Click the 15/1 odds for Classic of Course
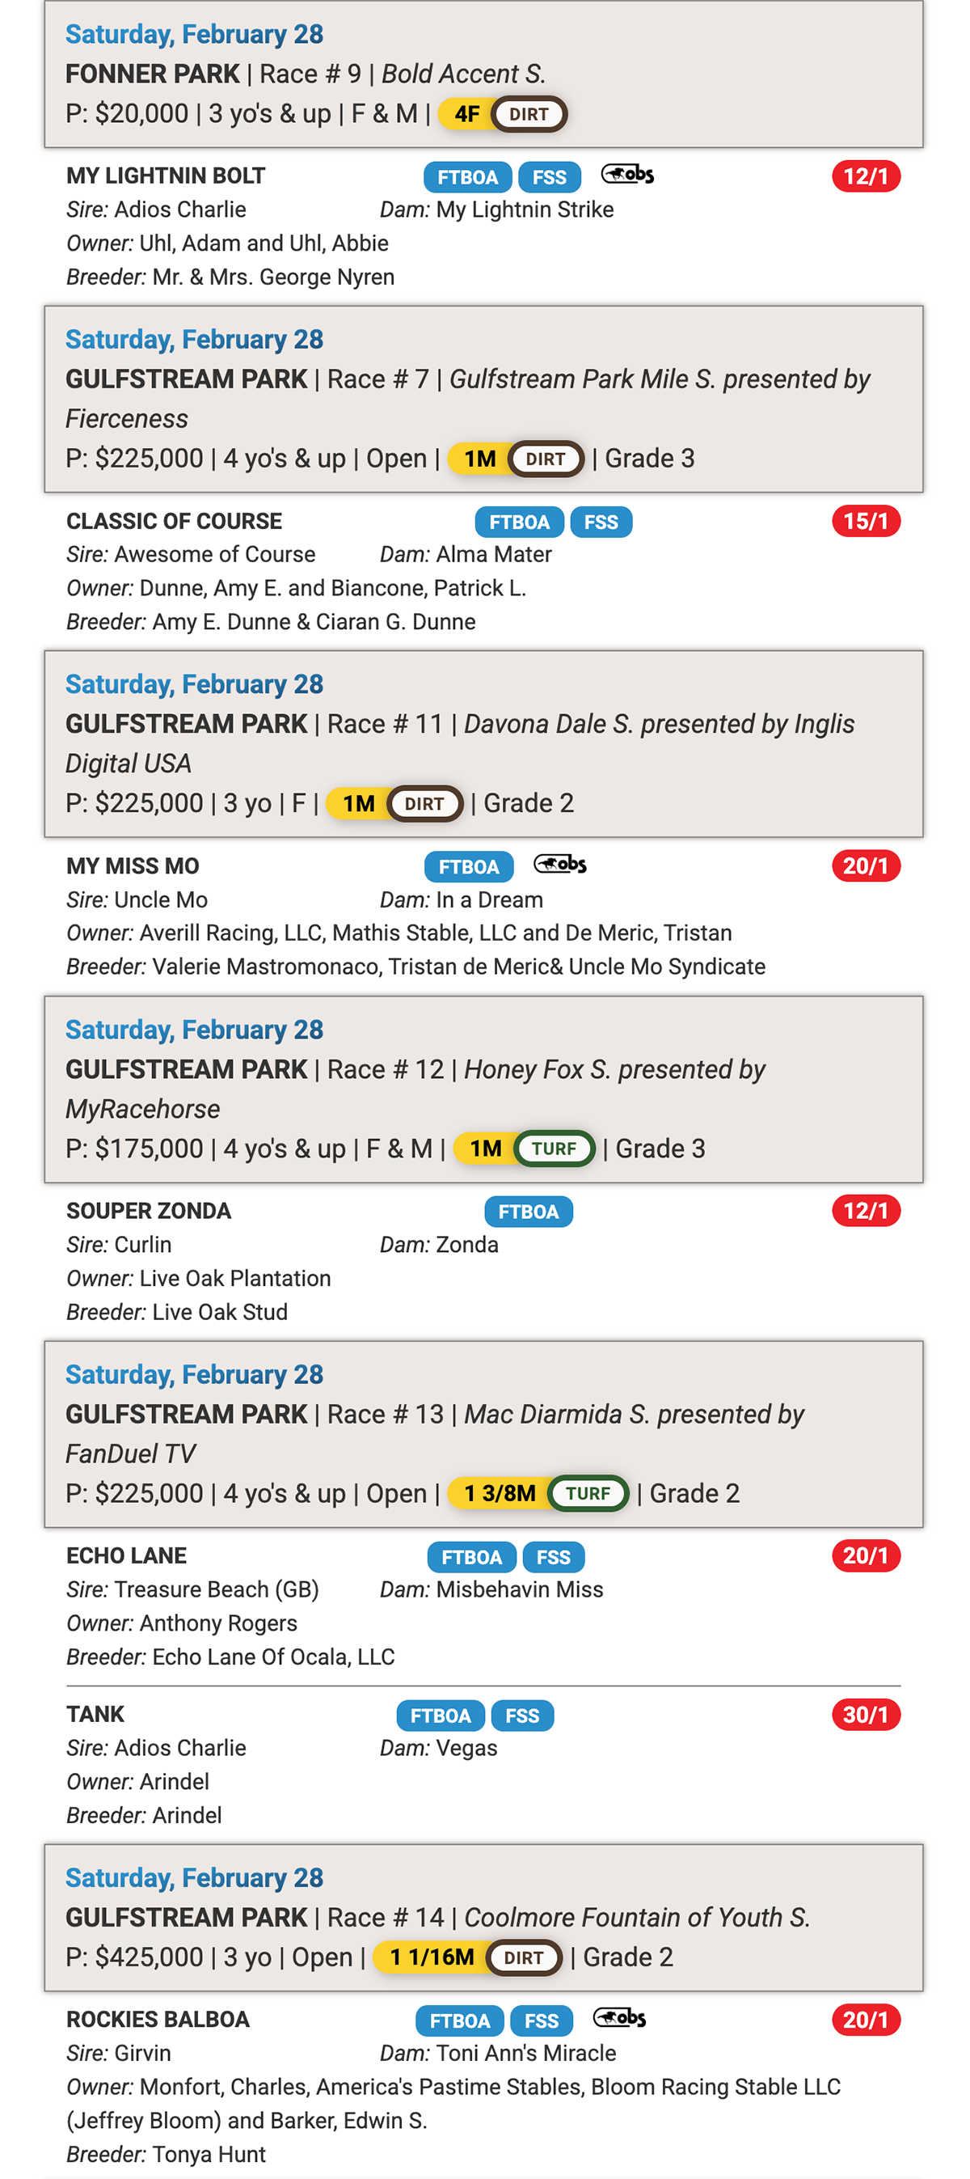This screenshot has height=2179, width=970. coord(865,521)
